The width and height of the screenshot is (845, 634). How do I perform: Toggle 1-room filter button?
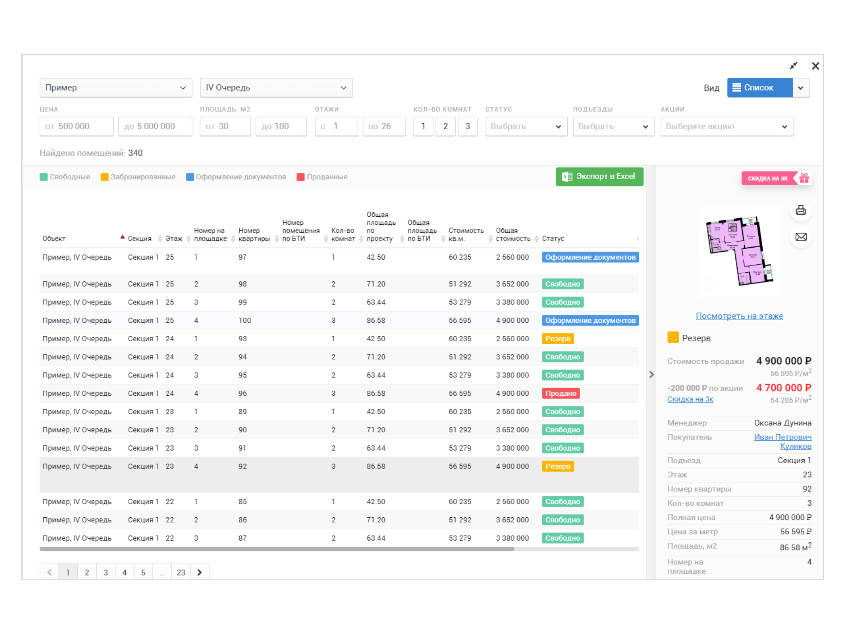point(423,127)
